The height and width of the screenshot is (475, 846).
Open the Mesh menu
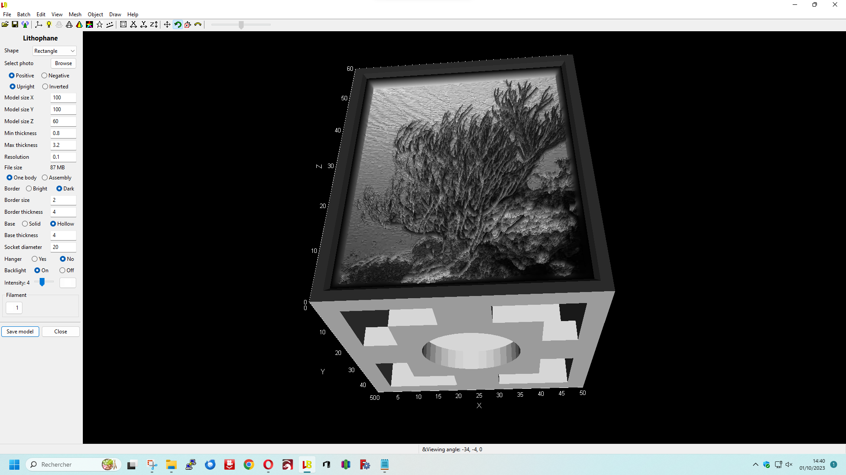click(x=75, y=14)
